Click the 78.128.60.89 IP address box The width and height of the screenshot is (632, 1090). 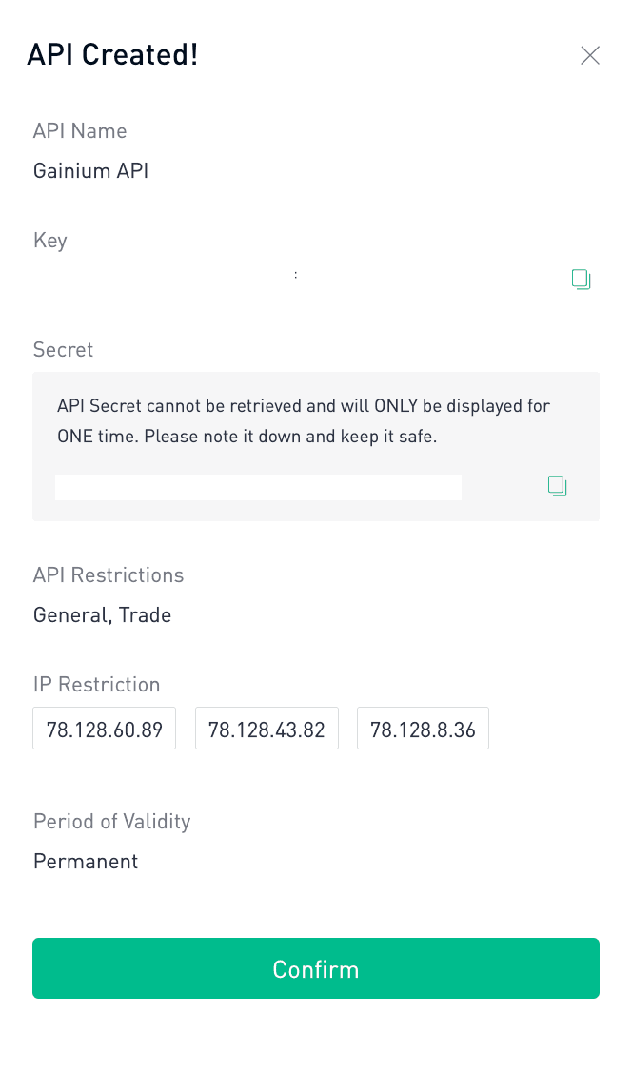tap(105, 730)
